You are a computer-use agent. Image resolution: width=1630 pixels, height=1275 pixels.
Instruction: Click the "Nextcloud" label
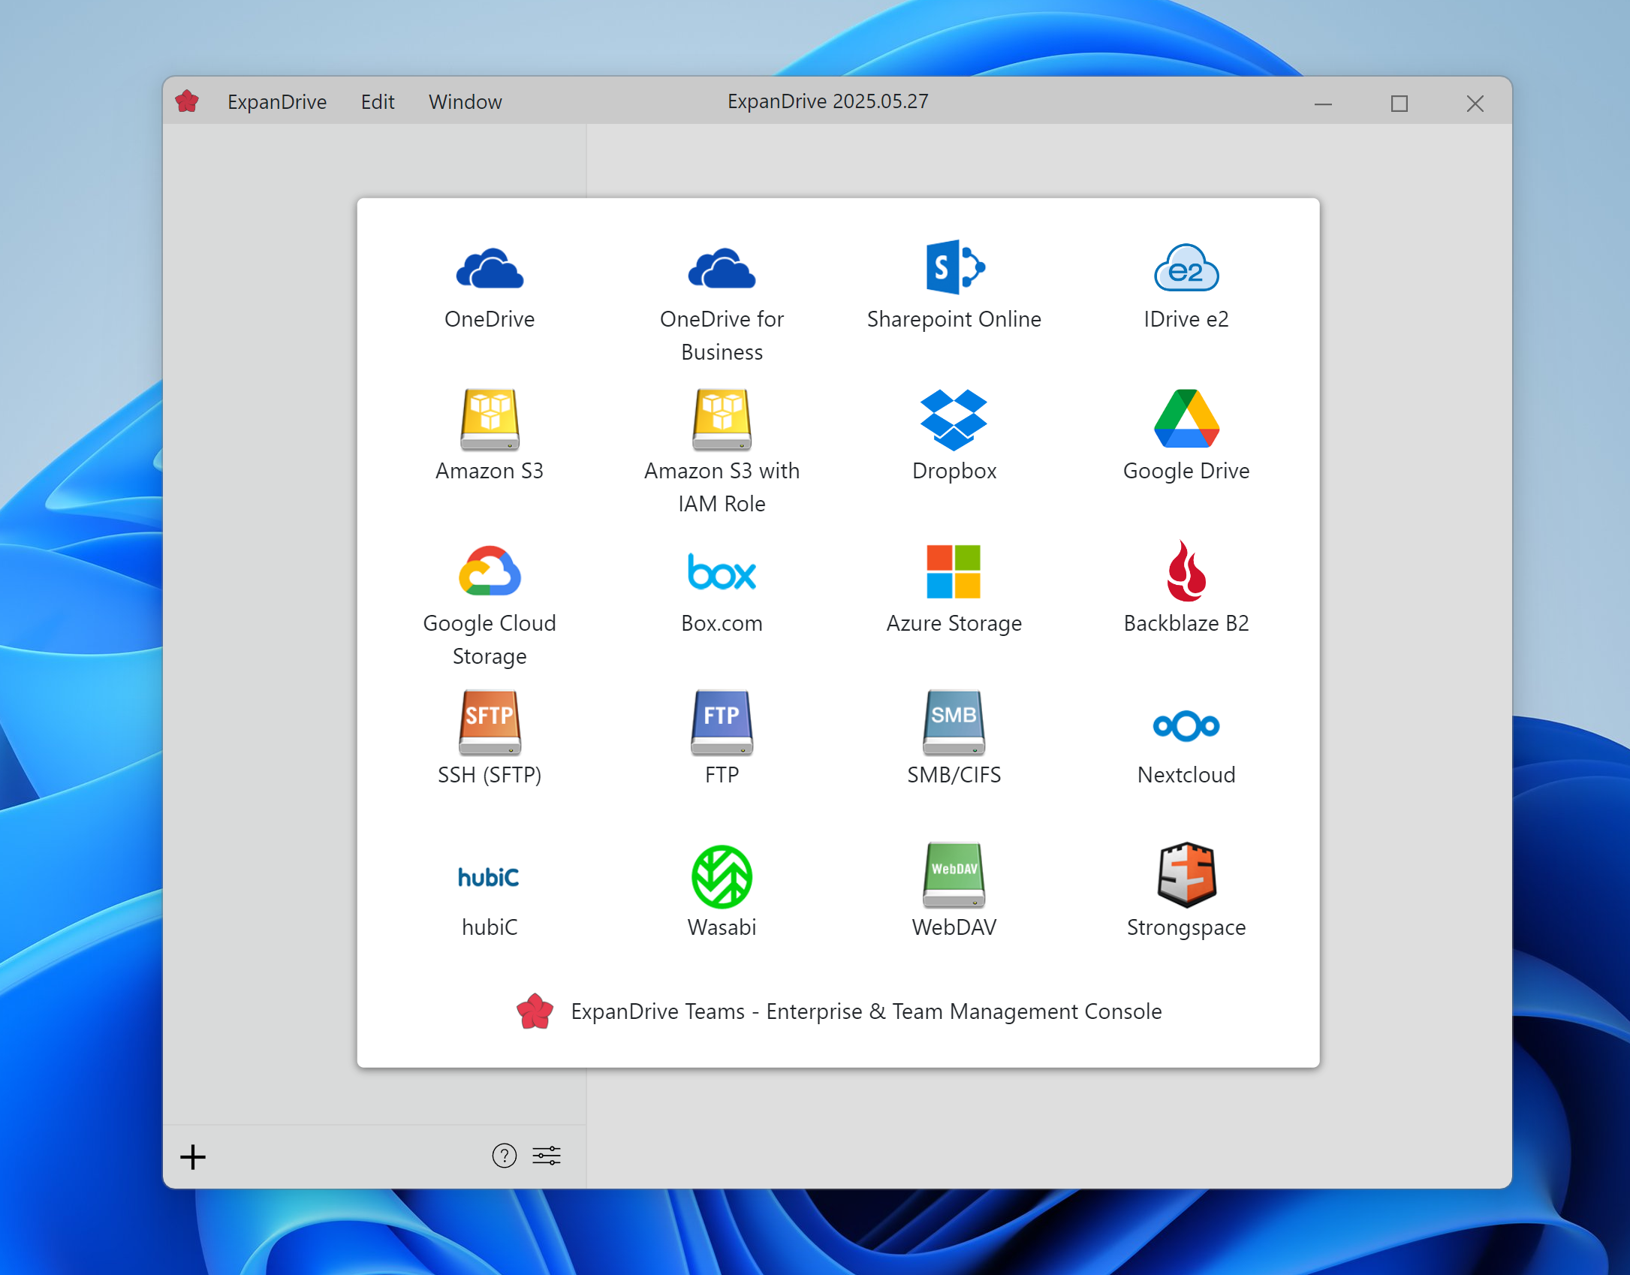coord(1186,775)
